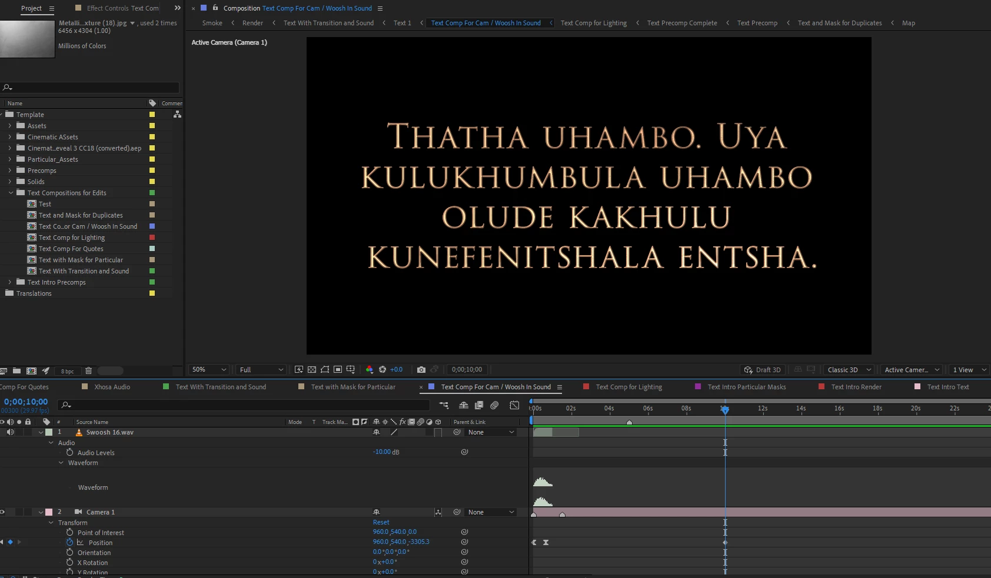991x578 pixels.
Task: Open project color depth 8 bpc setting
Action: 68,371
